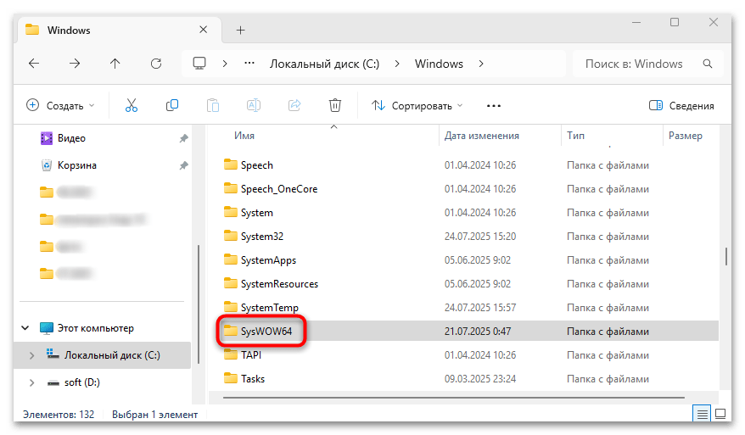Viewport: 745px width, 435px height.
Task: Add a new tab with plus
Action: coord(240,30)
